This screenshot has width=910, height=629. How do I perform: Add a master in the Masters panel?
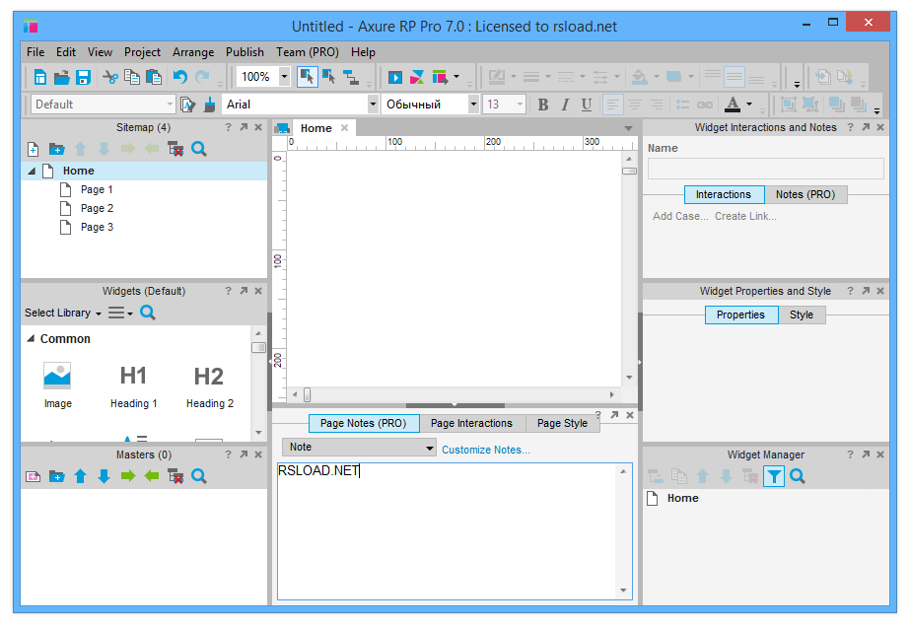34,476
